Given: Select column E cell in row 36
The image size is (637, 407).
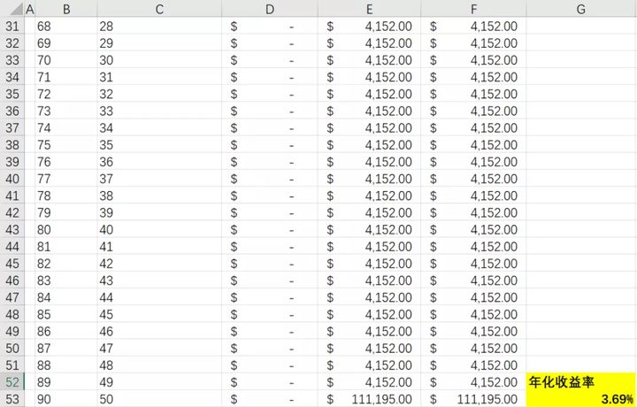Looking at the screenshot, I should click(x=369, y=111).
